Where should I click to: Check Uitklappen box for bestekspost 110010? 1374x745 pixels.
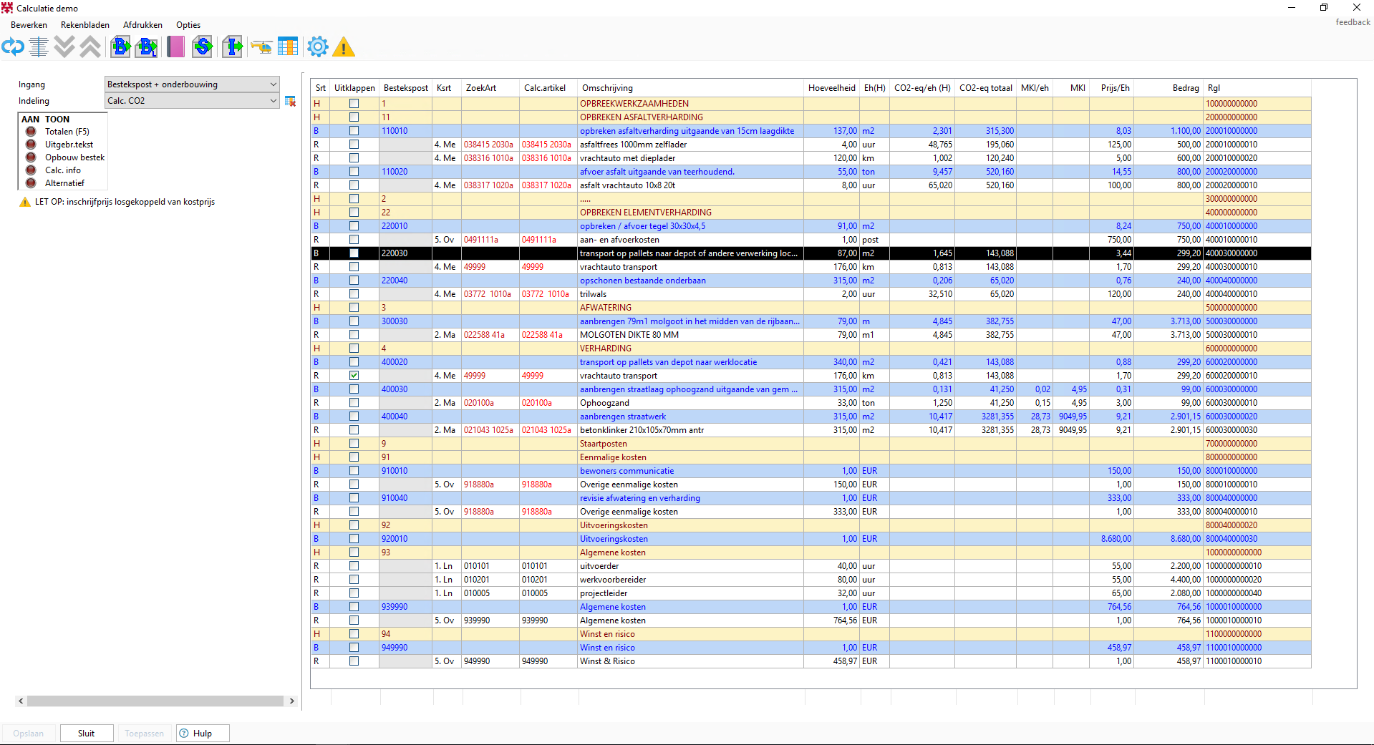[x=354, y=131]
